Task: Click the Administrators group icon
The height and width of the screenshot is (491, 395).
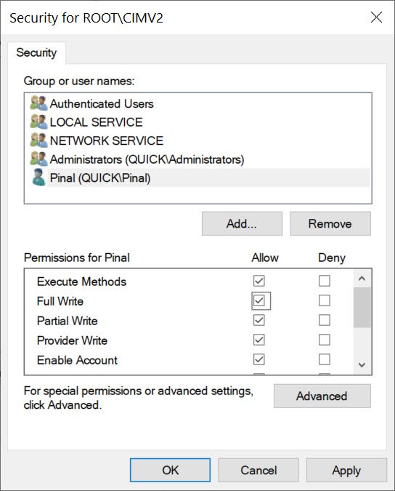Action: click(x=38, y=159)
